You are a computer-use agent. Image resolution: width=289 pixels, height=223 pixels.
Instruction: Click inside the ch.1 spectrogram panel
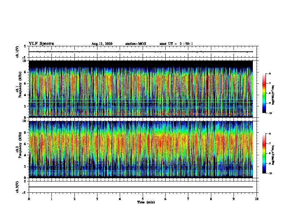(x=141, y=89)
